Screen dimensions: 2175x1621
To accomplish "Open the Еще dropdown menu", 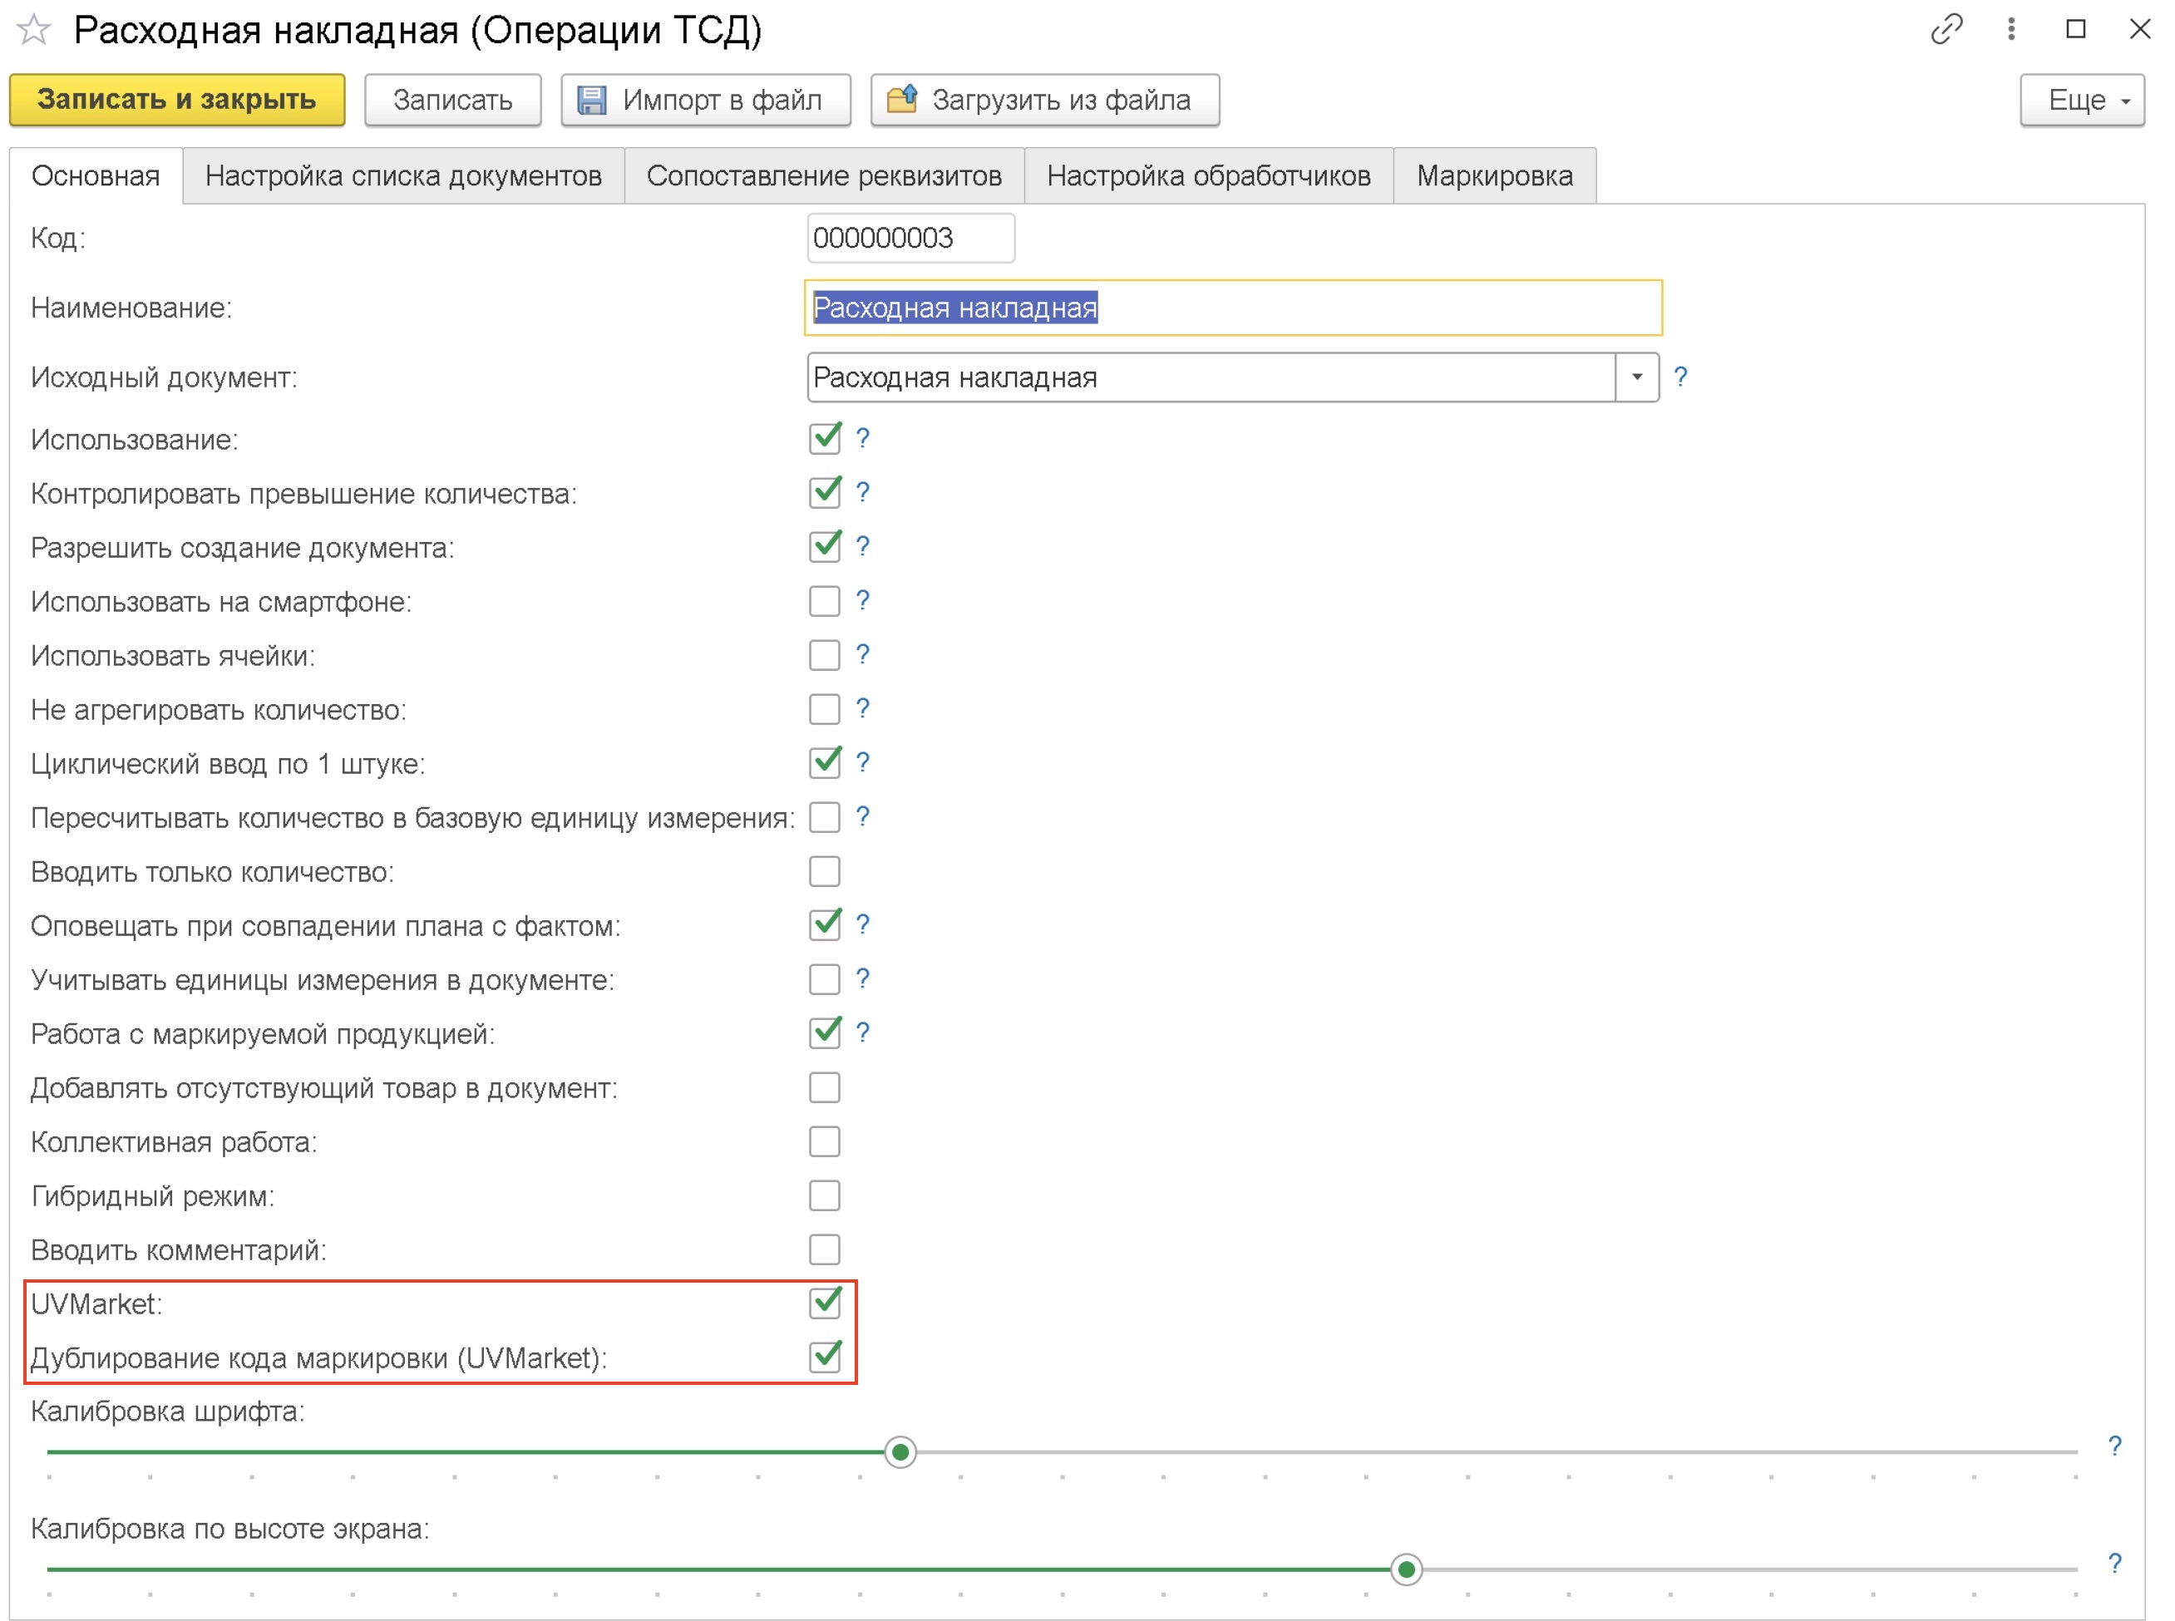I will [2081, 100].
